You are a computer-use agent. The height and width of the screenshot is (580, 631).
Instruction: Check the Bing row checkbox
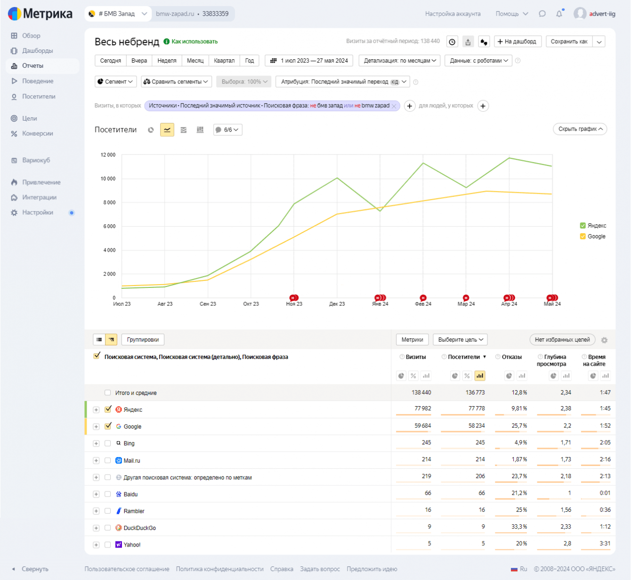[x=108, y=443]
